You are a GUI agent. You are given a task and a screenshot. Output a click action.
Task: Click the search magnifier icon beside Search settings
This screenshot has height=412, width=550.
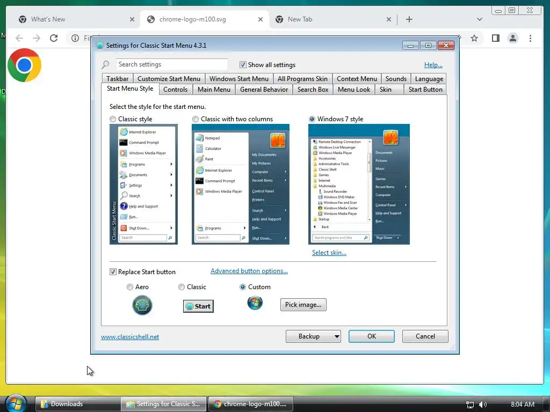click(x=106, y=64)
